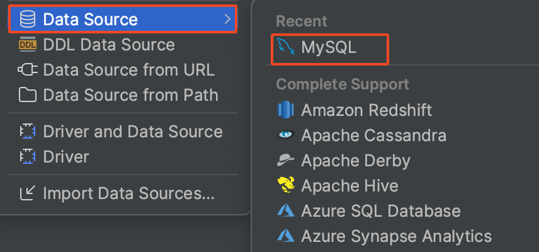Click the folder icon for Data Source from Path
Viewport: 539px width, 252px height.
point(28,95)
